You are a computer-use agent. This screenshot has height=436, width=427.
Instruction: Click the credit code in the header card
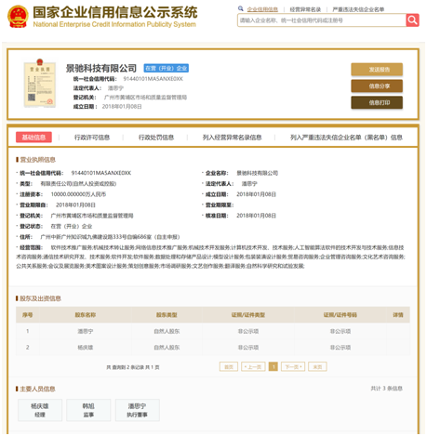point(153,79)
